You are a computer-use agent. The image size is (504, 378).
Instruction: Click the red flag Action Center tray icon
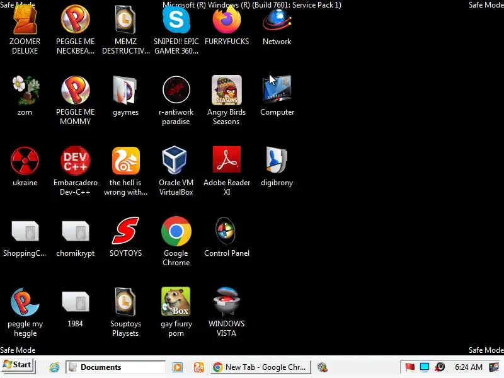[x=409, y=367]
